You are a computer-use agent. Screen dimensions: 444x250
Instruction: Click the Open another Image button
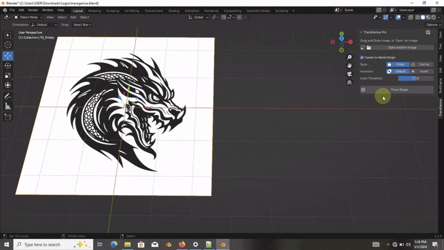(402, 47)
